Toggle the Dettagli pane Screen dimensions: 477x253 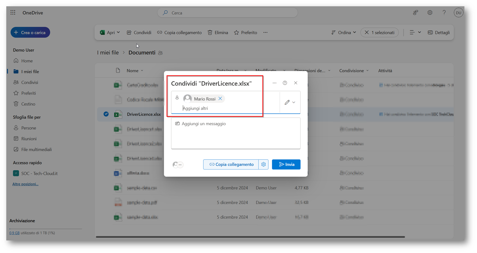(x=439, y=32)
